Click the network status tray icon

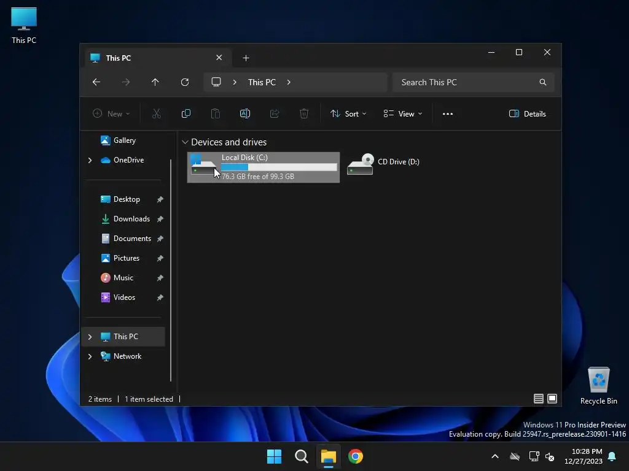(534, 456)
